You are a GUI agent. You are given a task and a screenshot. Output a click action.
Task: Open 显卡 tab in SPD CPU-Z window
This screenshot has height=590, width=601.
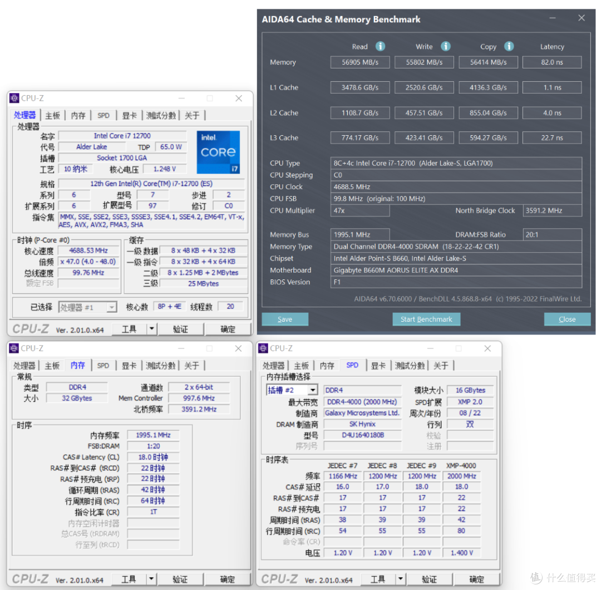378,365
